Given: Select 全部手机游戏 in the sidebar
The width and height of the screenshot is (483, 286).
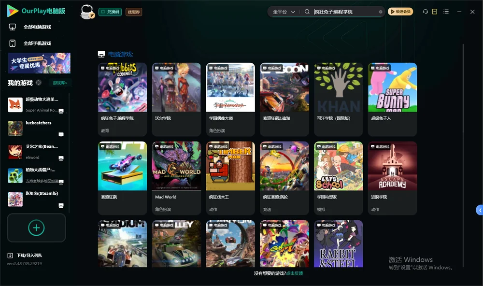Looking at the screenshot, I should point(37,43).
